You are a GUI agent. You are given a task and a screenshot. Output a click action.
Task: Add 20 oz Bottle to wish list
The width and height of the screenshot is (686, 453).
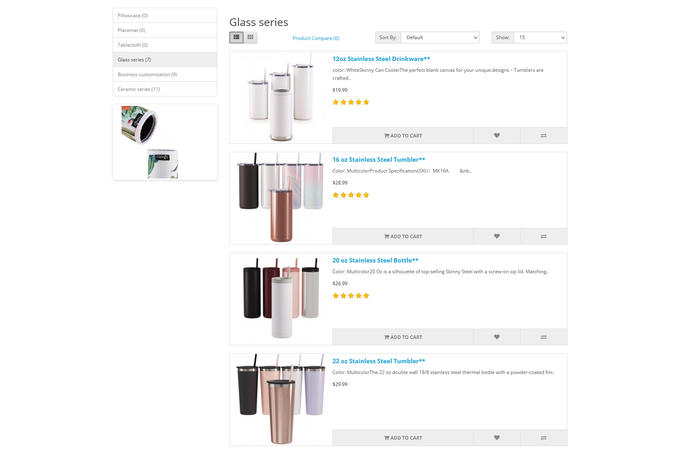tap(497, 337)
